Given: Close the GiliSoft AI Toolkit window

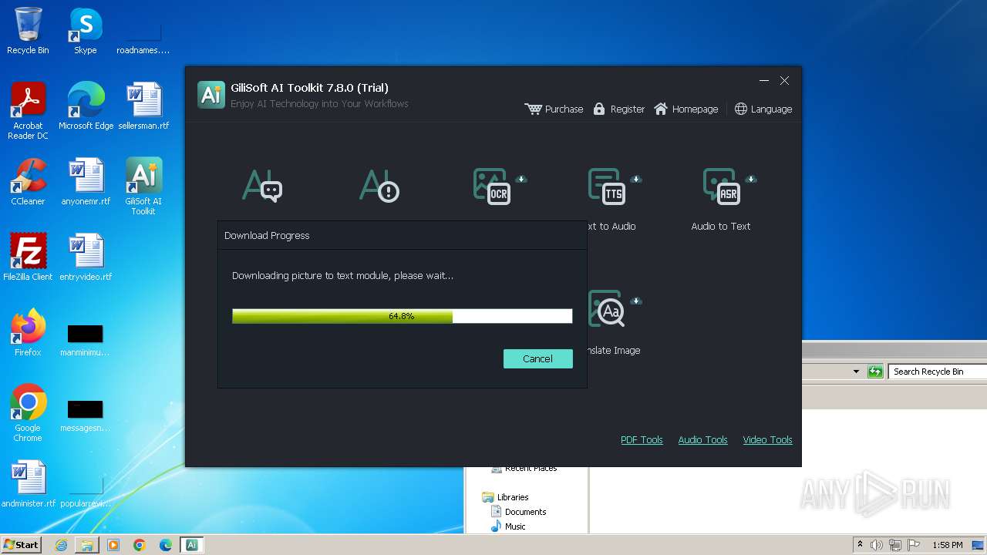Looking at the screenshot, I should click(x=784, y=80).
